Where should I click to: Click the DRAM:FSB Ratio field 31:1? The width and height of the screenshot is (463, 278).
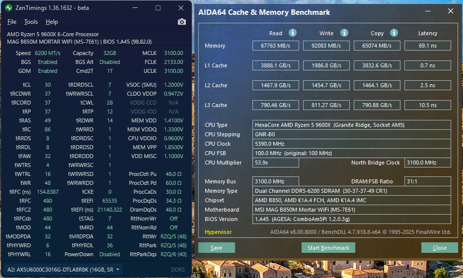click(x=428, y=181)
